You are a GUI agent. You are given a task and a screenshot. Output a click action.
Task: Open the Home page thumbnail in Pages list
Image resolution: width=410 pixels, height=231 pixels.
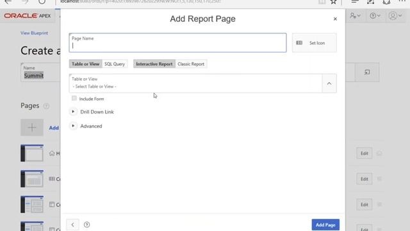coord(32,153)
